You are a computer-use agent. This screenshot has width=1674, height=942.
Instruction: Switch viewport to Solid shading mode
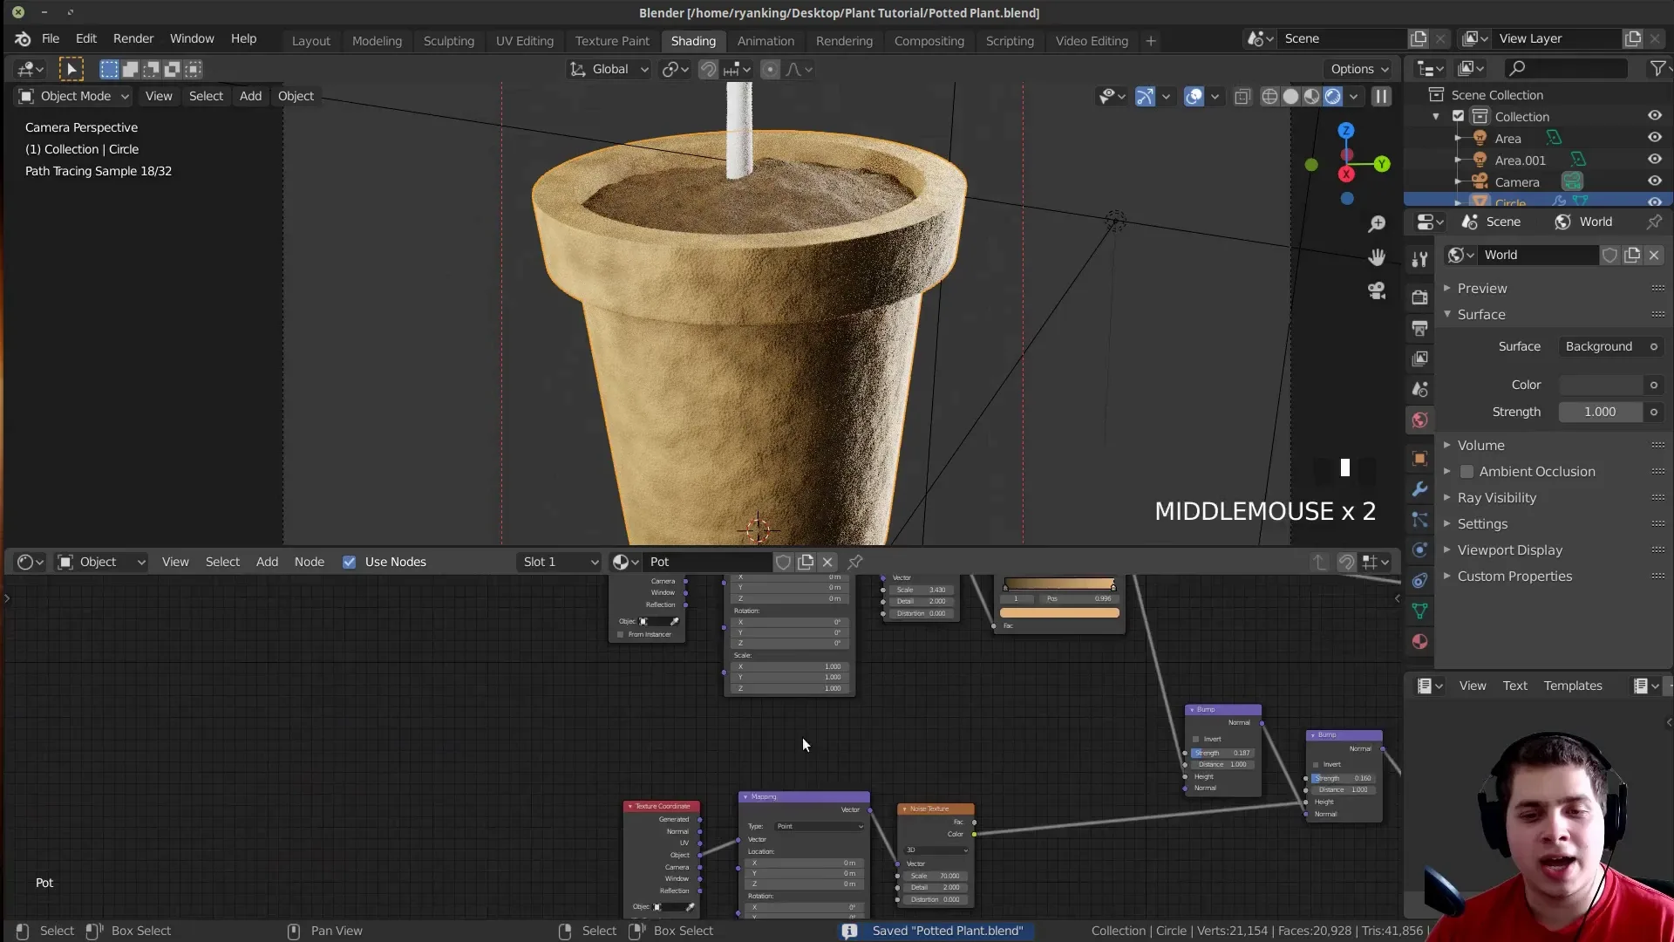[1290, 96]
